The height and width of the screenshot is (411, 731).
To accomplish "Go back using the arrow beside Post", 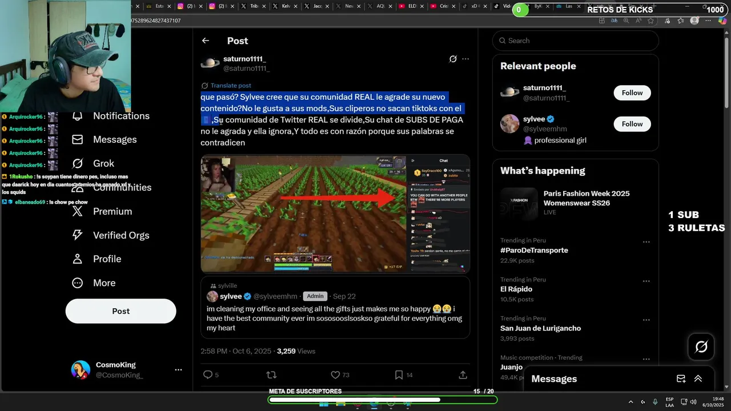I will point(206,41).
